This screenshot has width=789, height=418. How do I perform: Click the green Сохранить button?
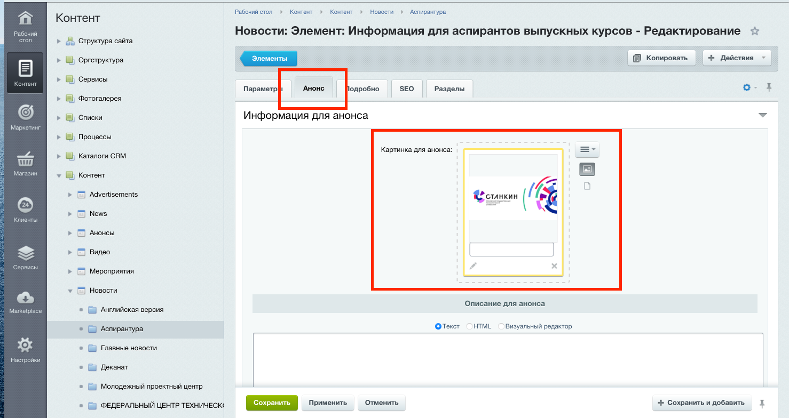coord(272,403)
